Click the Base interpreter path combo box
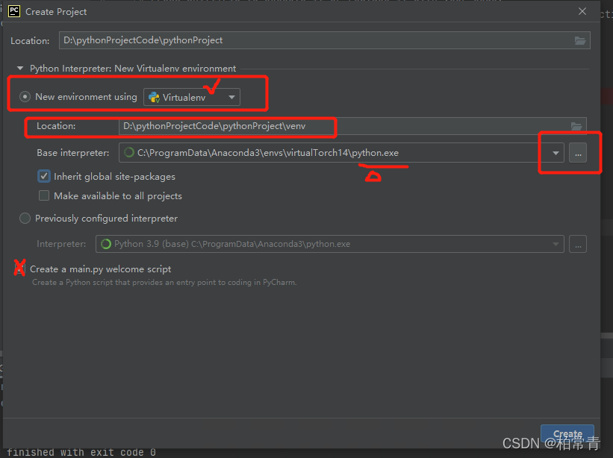The image size is (613, 458). (341, 153)
